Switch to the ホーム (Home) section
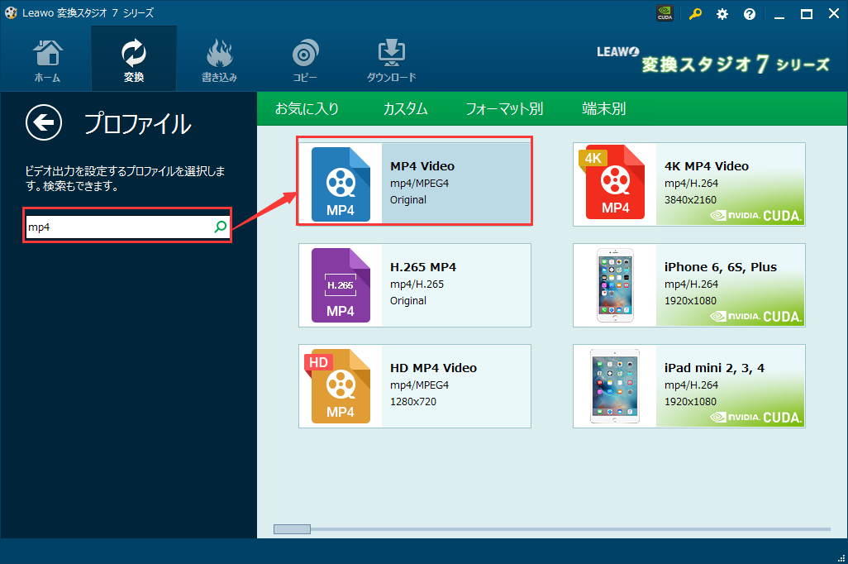848x564 pixels. click(47, 58)
